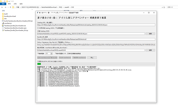Viewport: 178px width, 109px height.
Task: Select Tasokare_Bundle_Downloader_GUI.py file icon
Action: click(x=3, y=30)
